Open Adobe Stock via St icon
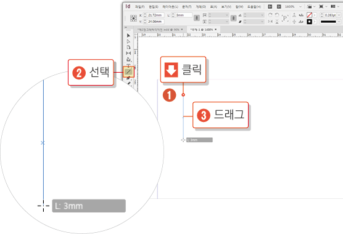Screen dimensions: 343x234 point(279,7)
